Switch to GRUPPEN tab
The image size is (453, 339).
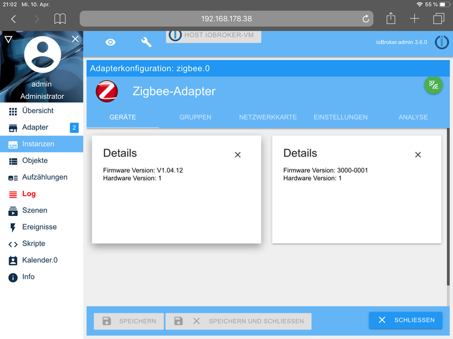[x=196, y=117]
